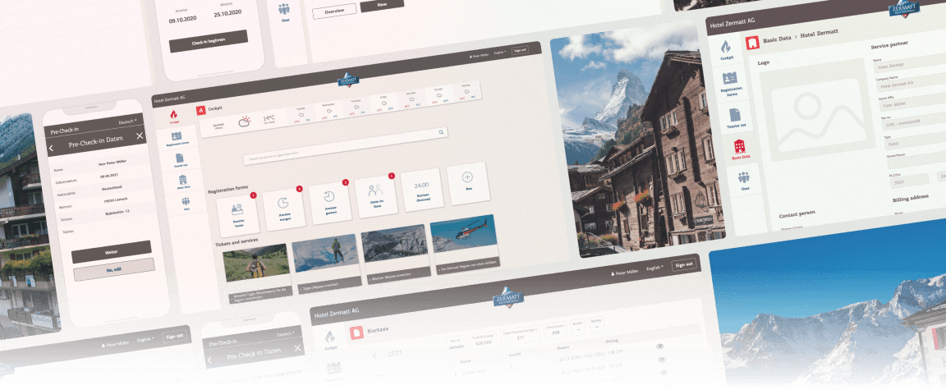Open English language dropdown in center dashboard header

pyautogui.click(x=499, y=53)
